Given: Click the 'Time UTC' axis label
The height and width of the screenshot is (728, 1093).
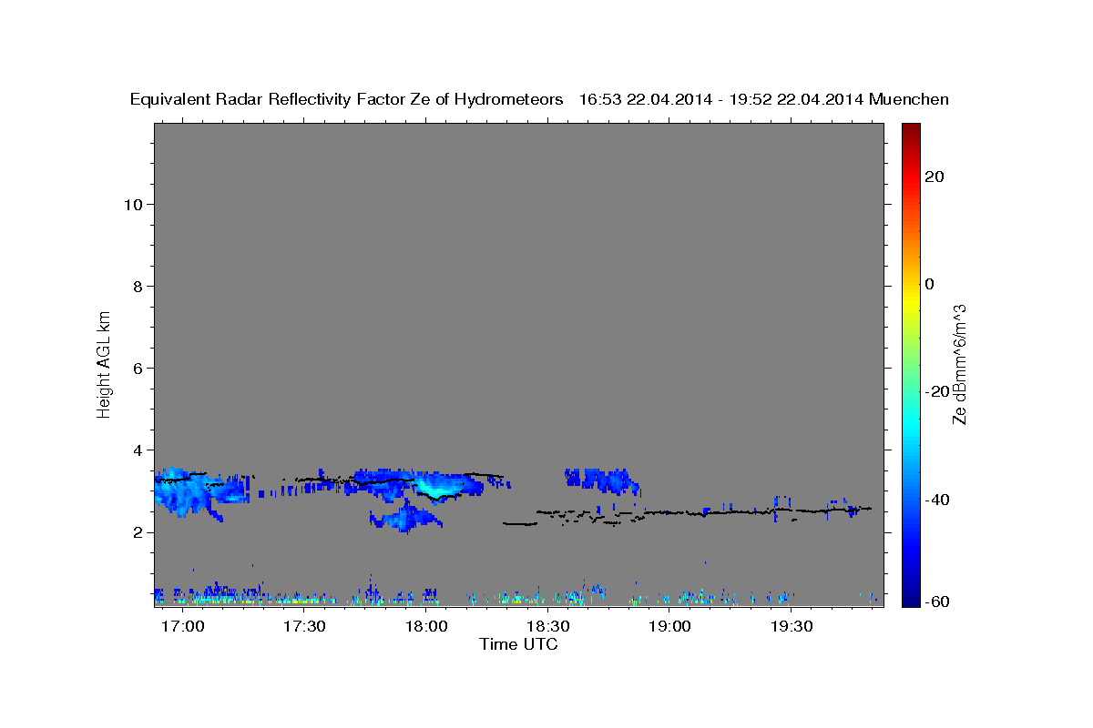Looking at the screenshot, I should [x=518, y=644].
